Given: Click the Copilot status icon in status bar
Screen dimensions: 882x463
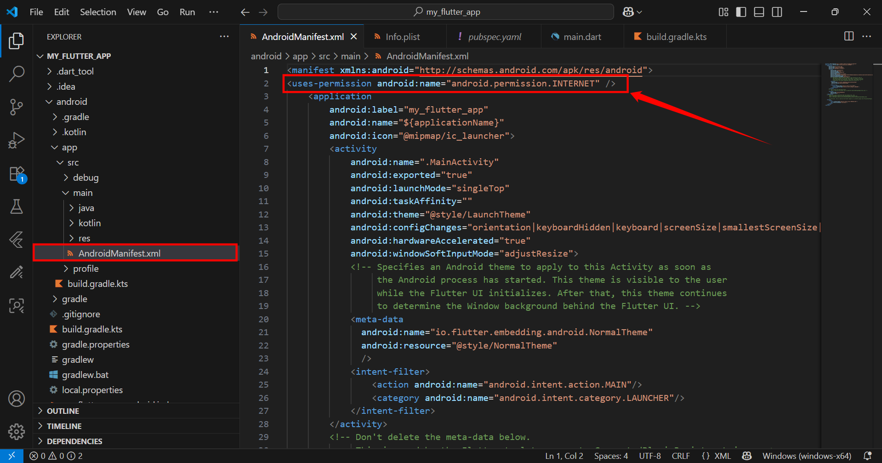Looking at the screenshot, I should point(747,456).
